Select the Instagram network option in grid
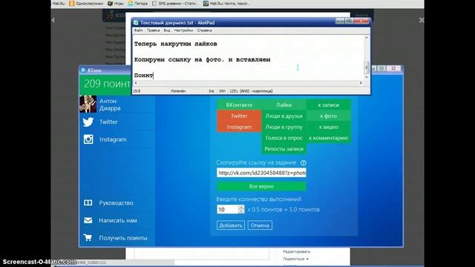Image resolution: width=475 pixels, height=267 pixels. point(239,127)
